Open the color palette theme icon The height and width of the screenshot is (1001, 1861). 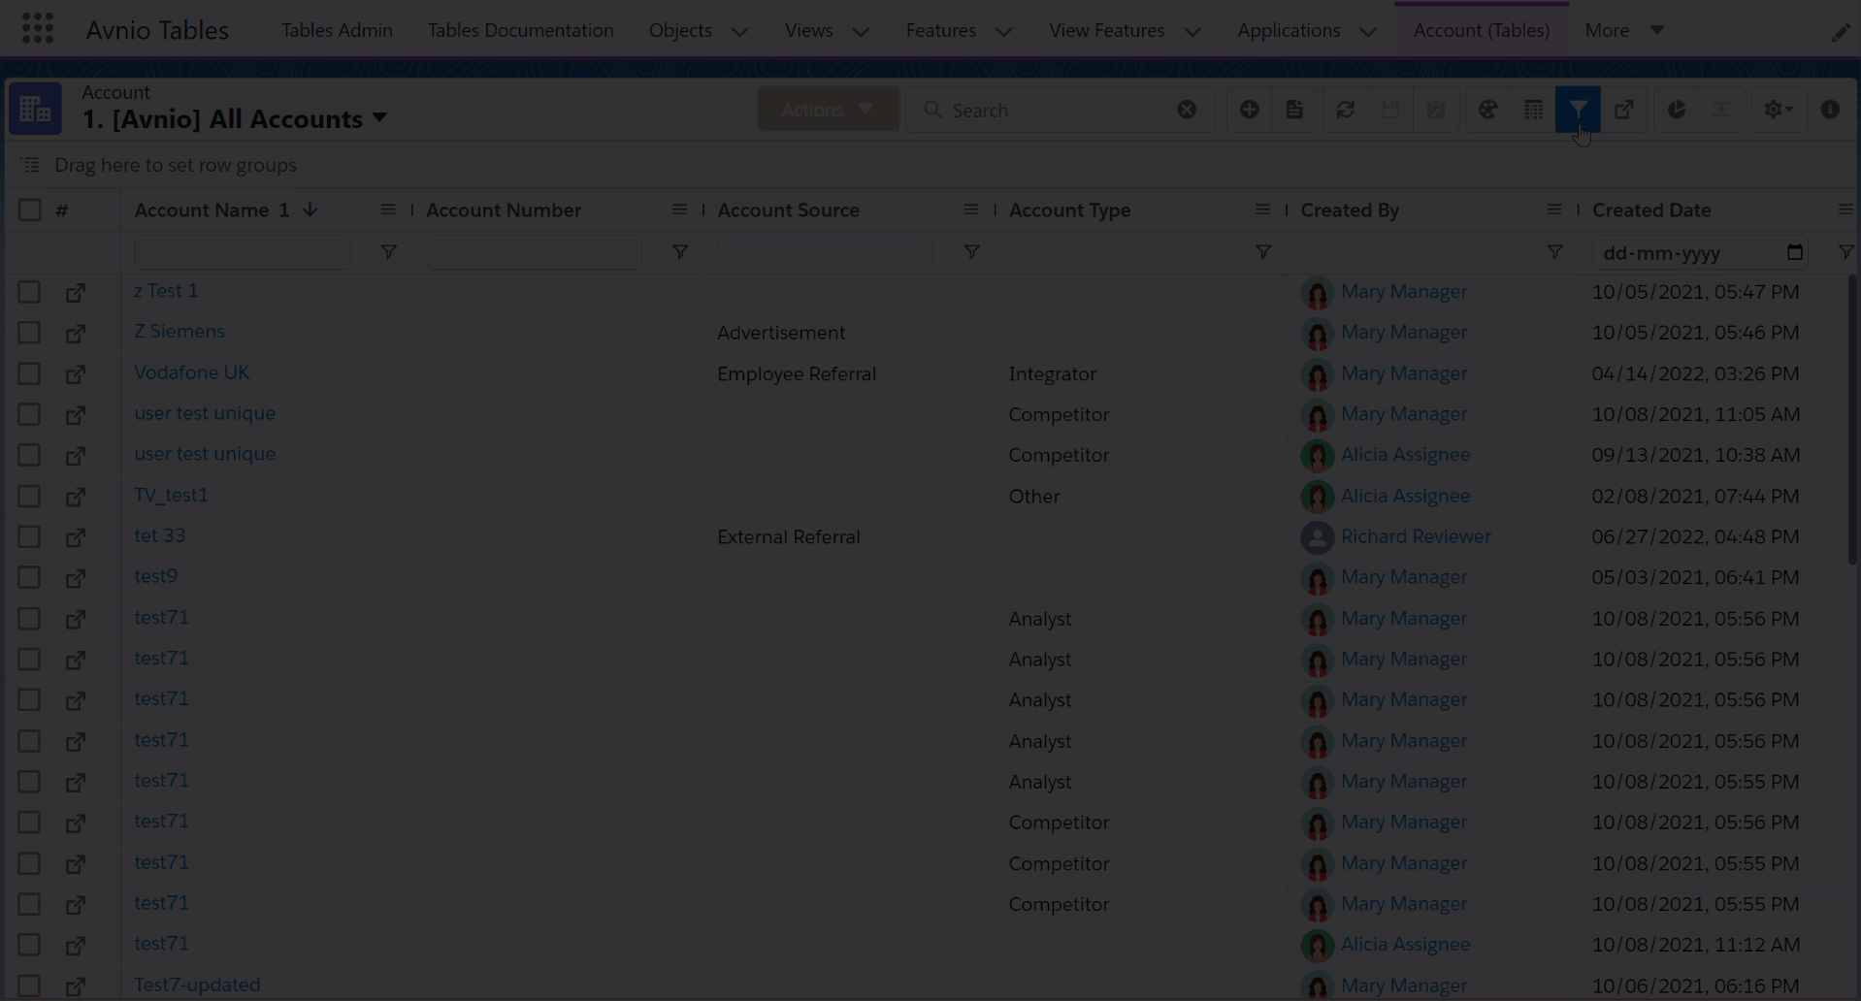1487,110
